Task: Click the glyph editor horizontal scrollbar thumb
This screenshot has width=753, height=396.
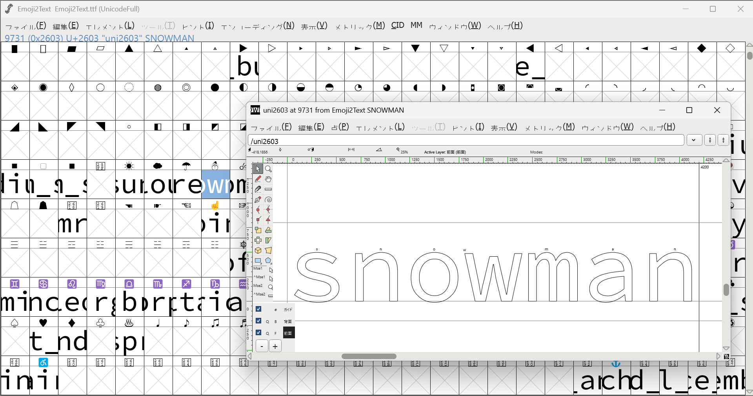Action: click(369, 356)
